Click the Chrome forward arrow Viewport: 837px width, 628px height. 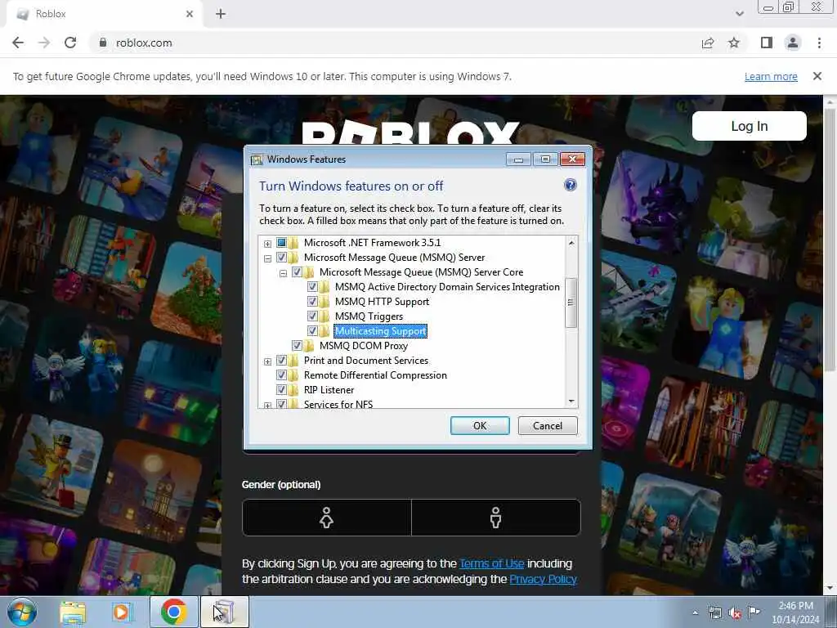44,43
